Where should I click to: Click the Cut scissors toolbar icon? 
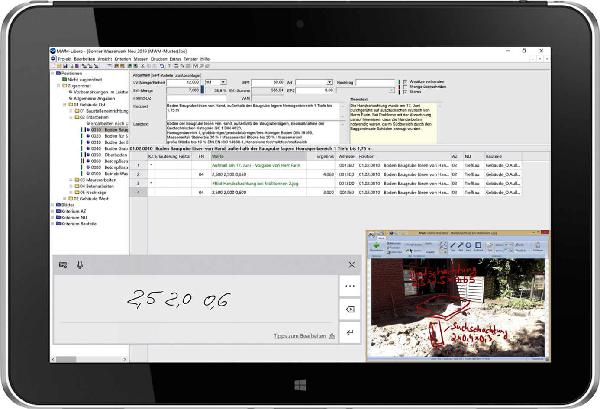tap(142, 66)
